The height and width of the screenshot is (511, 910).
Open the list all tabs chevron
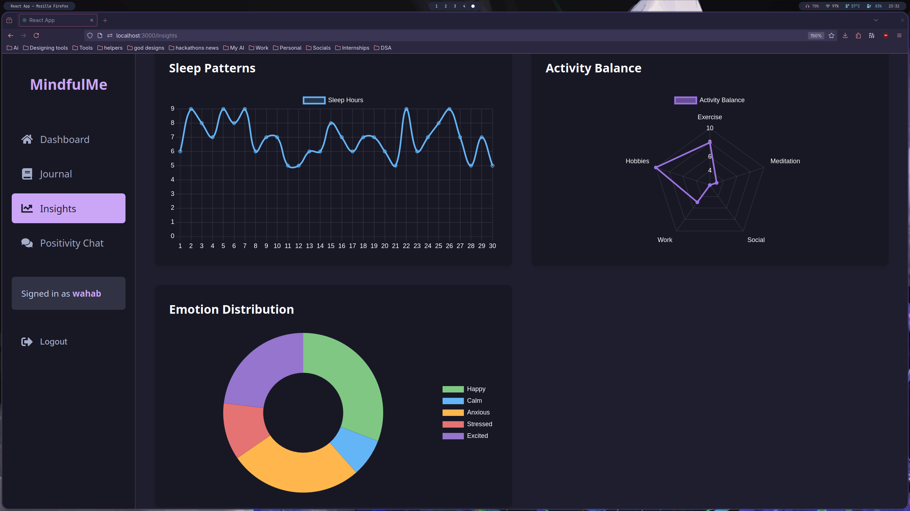click(876, 20)
